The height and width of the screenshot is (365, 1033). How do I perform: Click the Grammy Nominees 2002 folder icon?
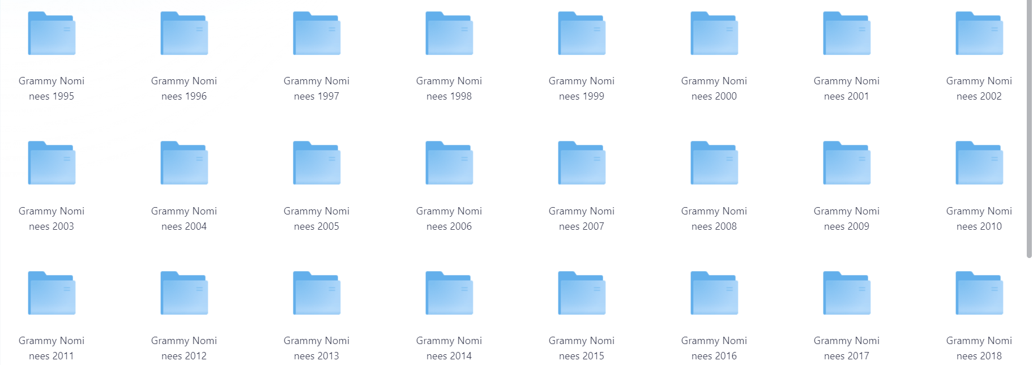(979, 34)
